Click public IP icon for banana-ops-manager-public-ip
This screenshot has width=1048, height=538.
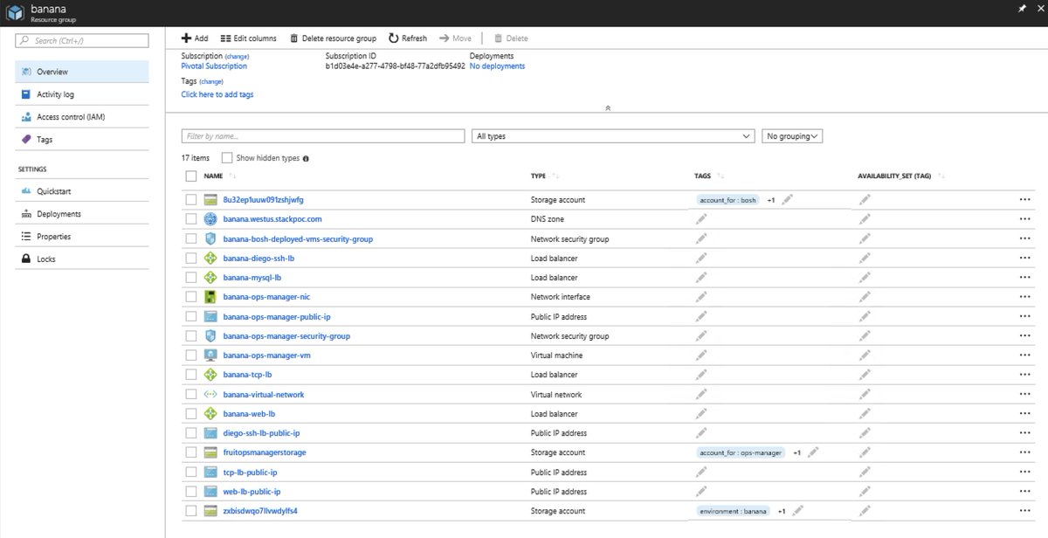[x=210, y=317]
